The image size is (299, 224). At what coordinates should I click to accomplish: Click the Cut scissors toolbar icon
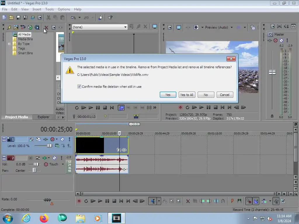click(x=48, y=17)
